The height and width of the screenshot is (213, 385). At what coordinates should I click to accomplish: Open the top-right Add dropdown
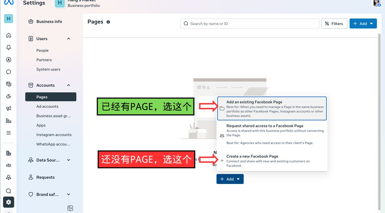[363, 24]
